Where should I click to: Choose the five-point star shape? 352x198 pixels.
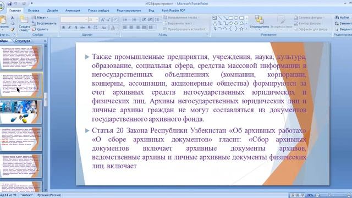[241, 29]
